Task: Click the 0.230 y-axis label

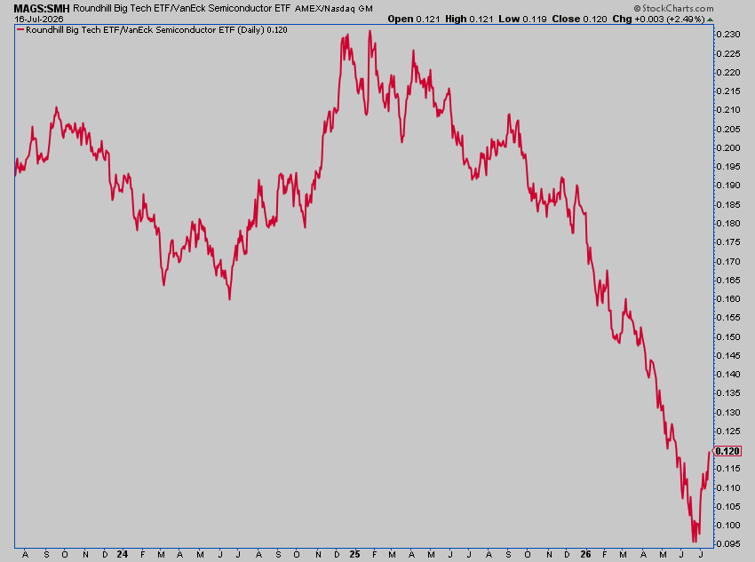Action: [x=728, y=34]
